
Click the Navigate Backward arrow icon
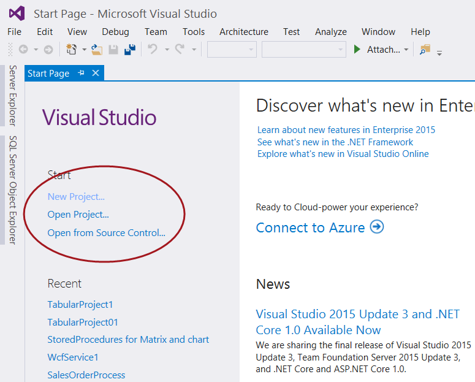click(23, 49)
